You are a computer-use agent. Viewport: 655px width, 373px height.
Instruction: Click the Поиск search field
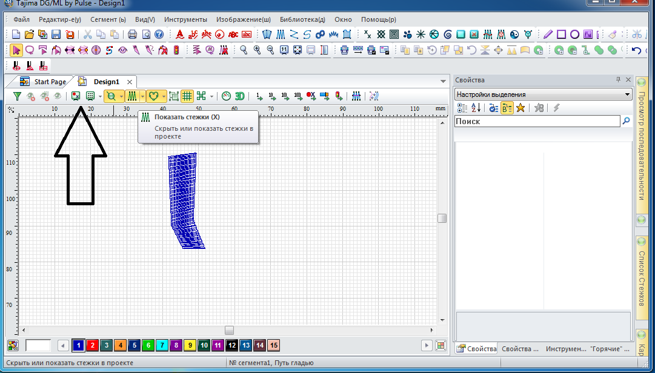(536, 121)
